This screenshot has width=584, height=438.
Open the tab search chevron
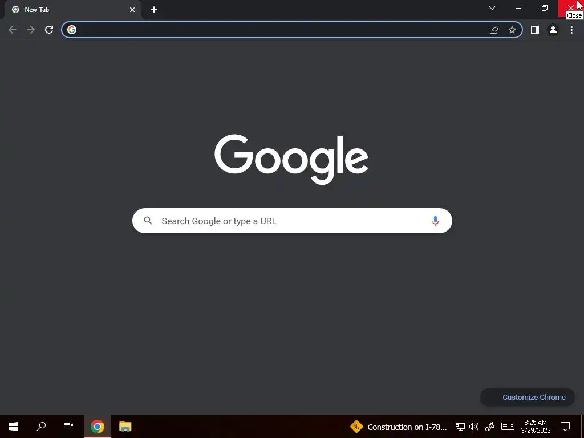492,8
